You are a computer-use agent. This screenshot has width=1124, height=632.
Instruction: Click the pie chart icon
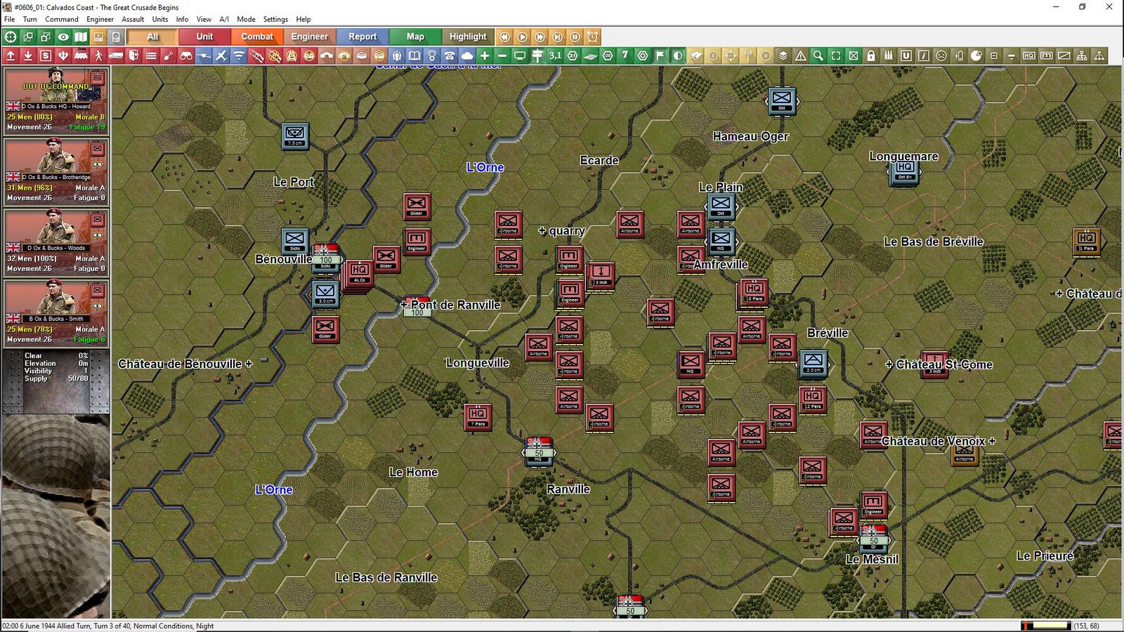click(976, 55)
